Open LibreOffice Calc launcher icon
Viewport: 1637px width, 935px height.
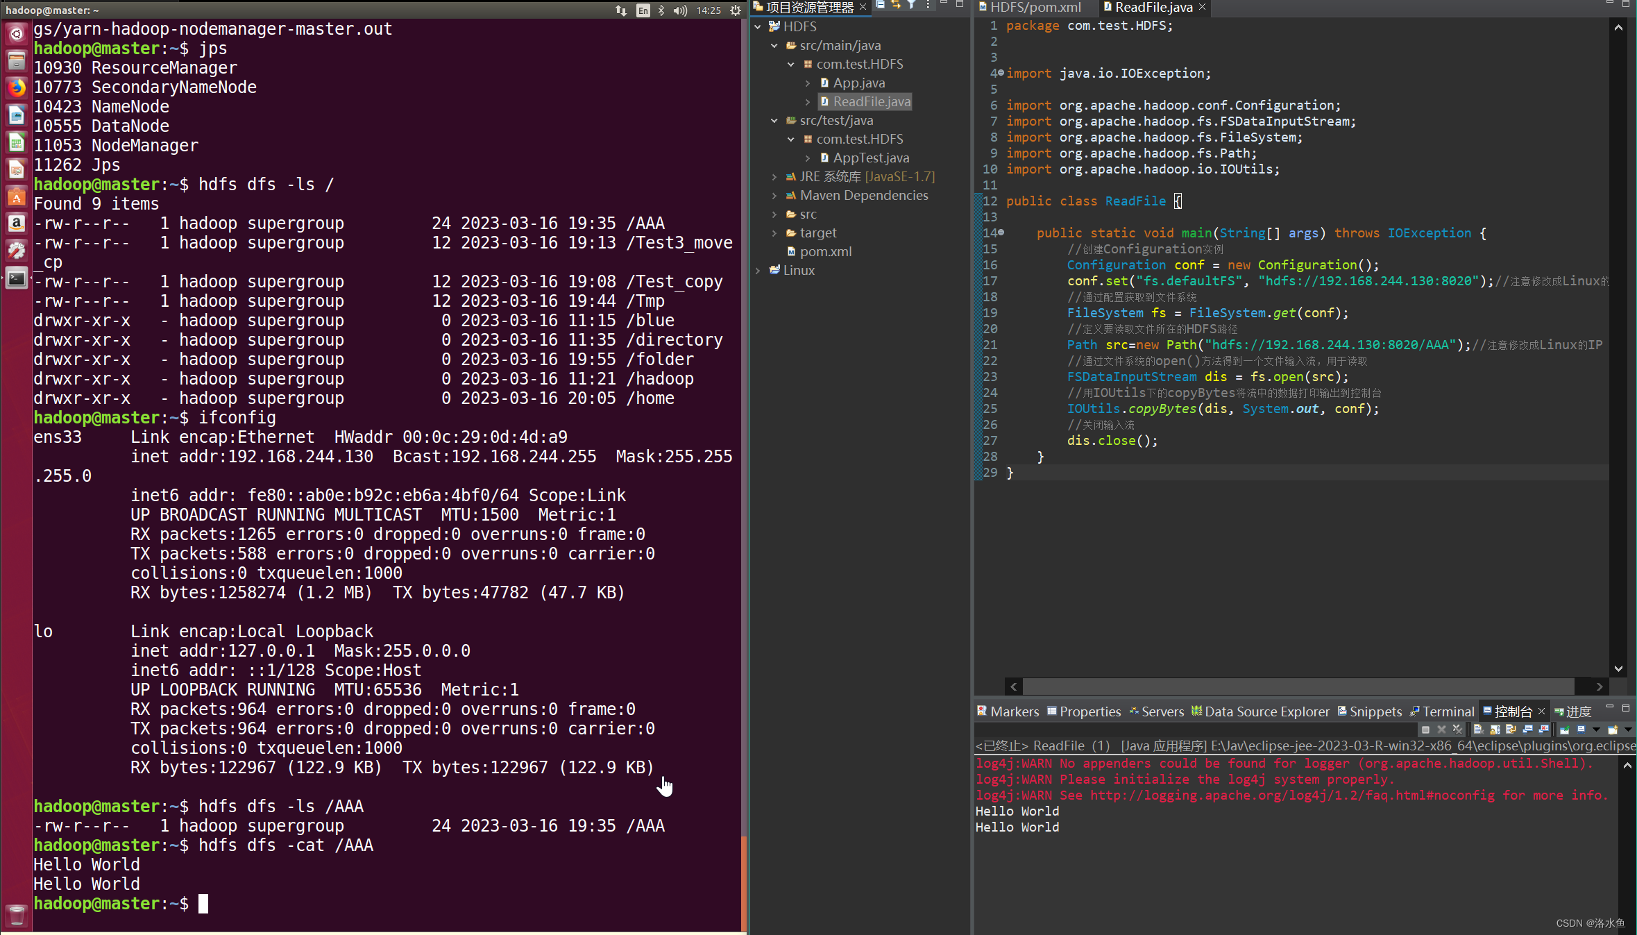click(17, 142)
